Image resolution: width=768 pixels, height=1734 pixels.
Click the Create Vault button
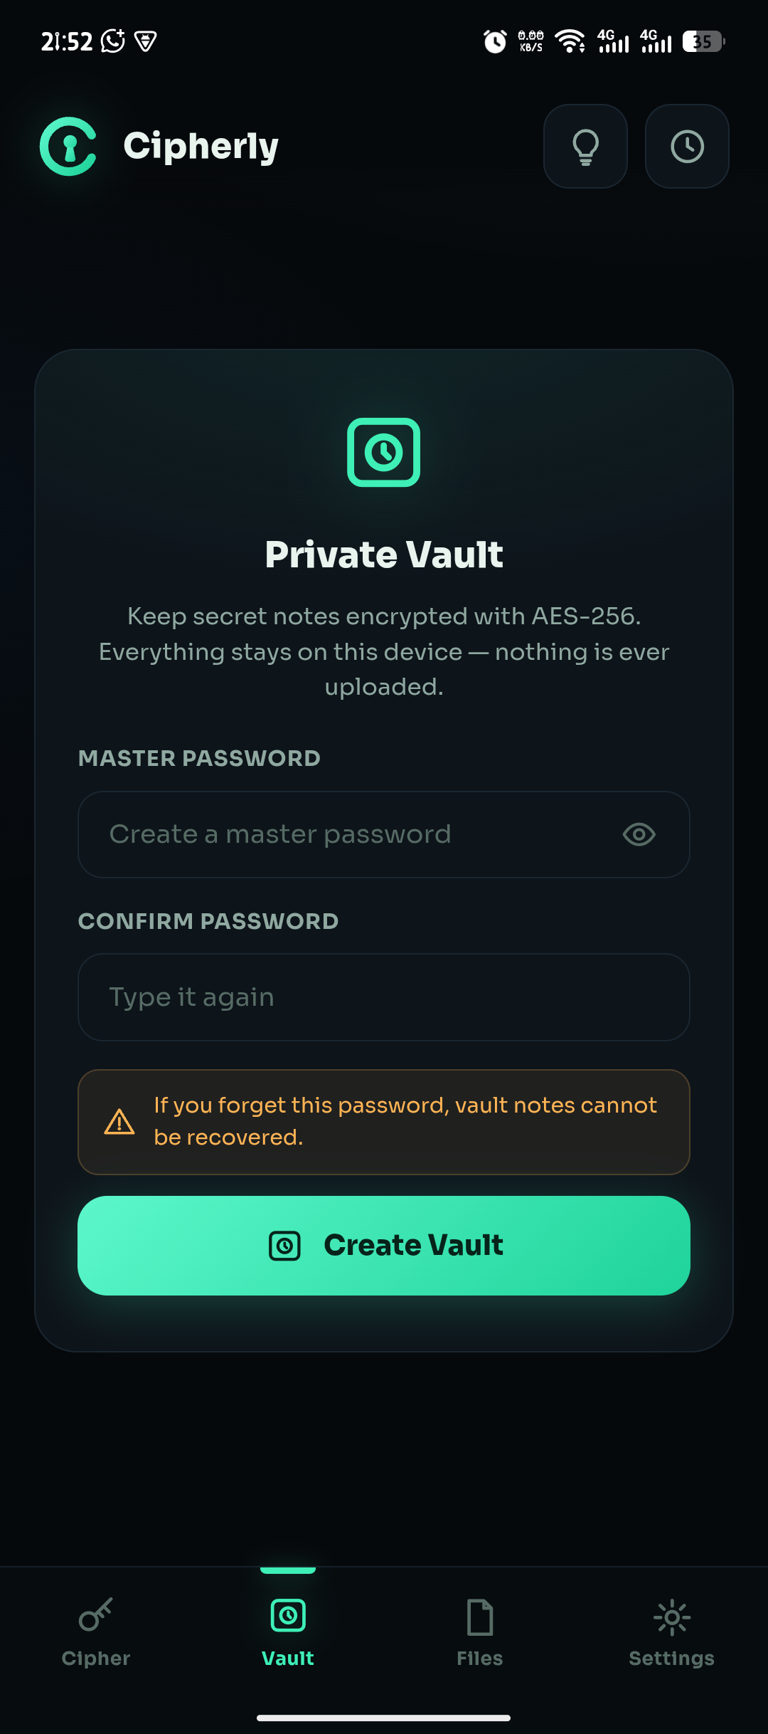pyautogui.click(x=384, y=1246)
